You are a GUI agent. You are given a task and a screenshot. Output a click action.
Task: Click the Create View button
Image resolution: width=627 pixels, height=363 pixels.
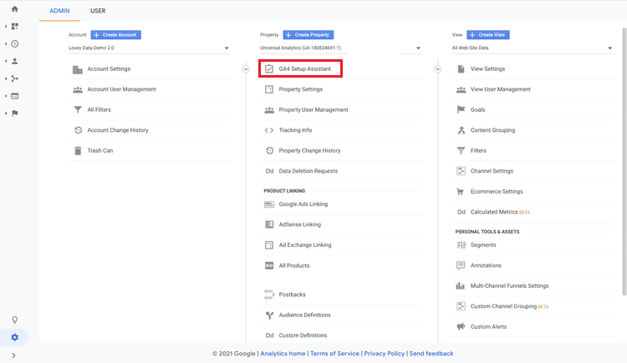[488, 35]
